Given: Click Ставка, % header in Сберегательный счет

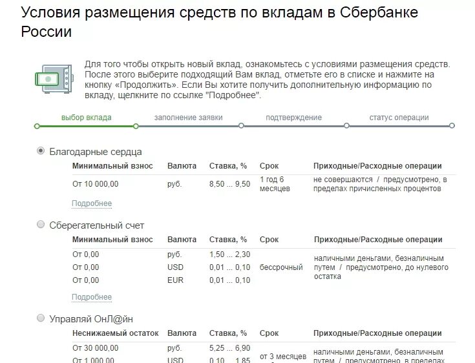Looking at the screenshot, I should (x=228, y=240).
